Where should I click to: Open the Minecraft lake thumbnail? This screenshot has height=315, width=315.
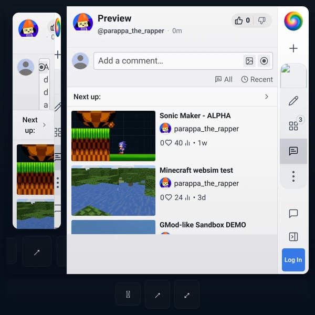(113, 191)
